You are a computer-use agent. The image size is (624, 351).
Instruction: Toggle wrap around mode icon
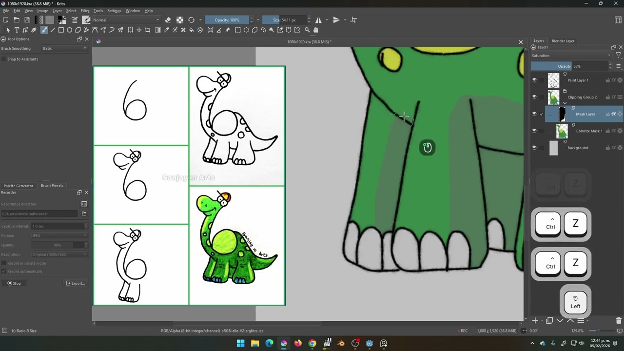[354, 20]
